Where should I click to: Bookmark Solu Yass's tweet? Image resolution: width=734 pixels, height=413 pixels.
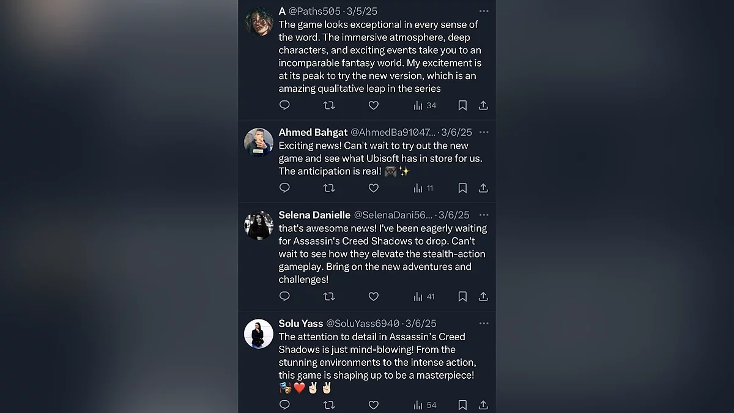[462, 404]
